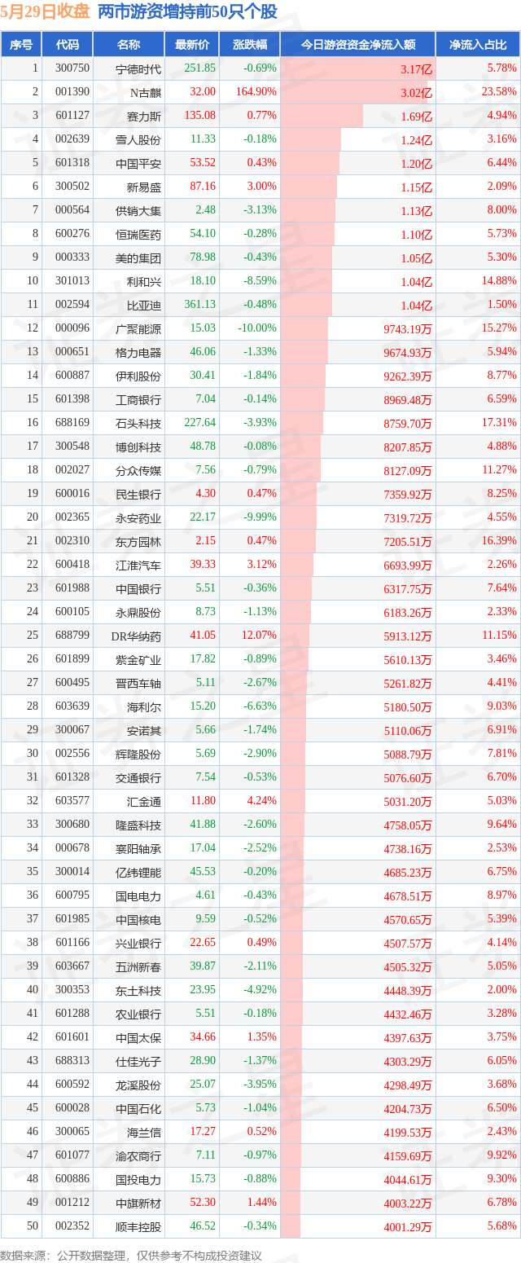This screenshot has height=1263, width=521.
Task: Click stock name 广聚能源
Action: point(138,328)
